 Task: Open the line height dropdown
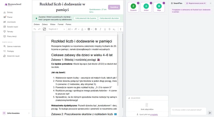[x=70, y=29]
